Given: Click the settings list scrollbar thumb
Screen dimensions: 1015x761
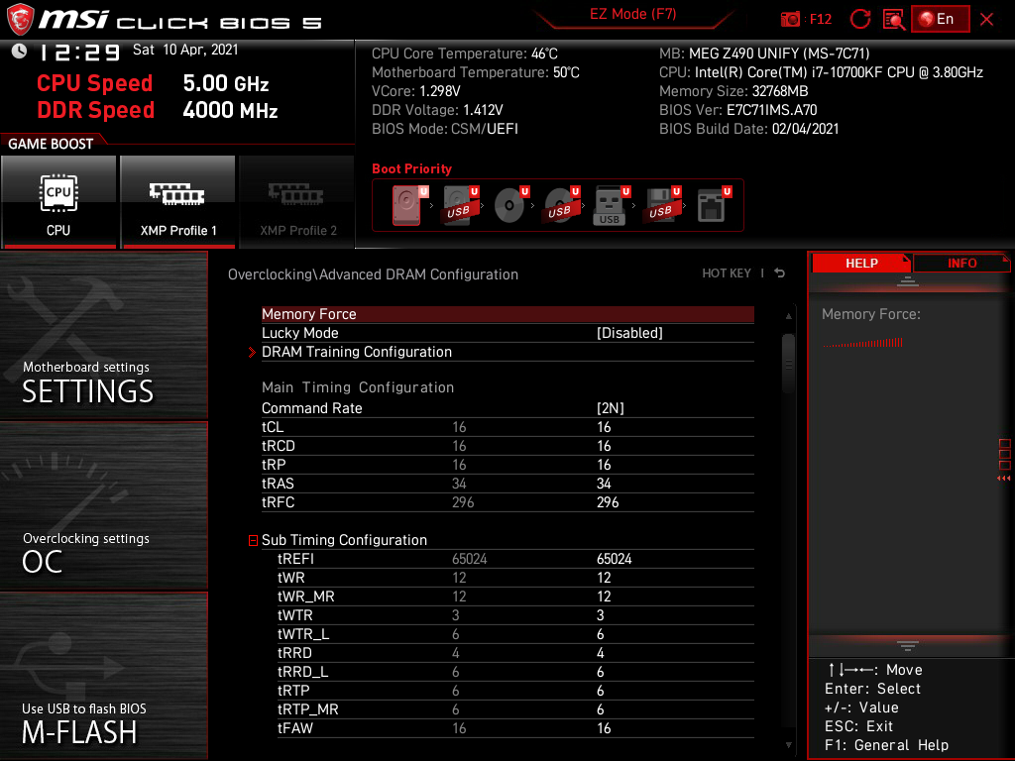Looking at the screenshot, I should [x=788, y=363].
